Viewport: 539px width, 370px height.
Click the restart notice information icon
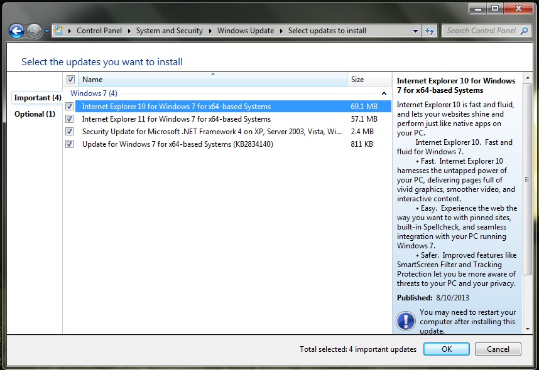(406, 321)
